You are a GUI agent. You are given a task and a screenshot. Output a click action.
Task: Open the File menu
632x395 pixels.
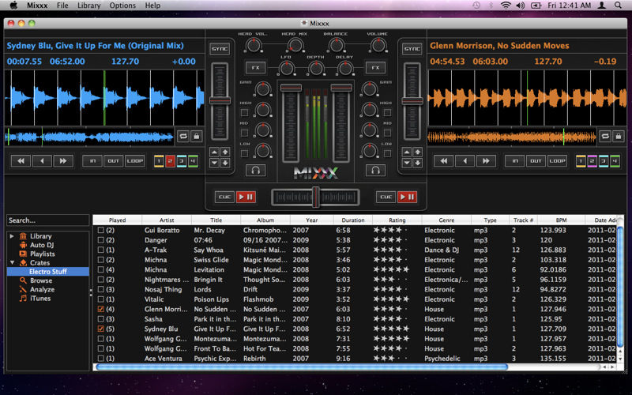coord(62,6)
